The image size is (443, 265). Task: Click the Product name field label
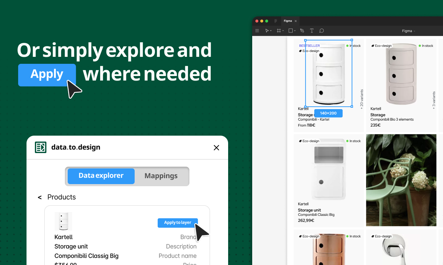click(x=178, y=256)
